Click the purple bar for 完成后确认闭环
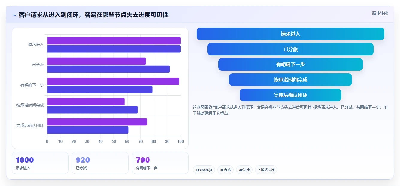Image resolution: width=400 pixels, height=186 pixels. pos(97,122)
